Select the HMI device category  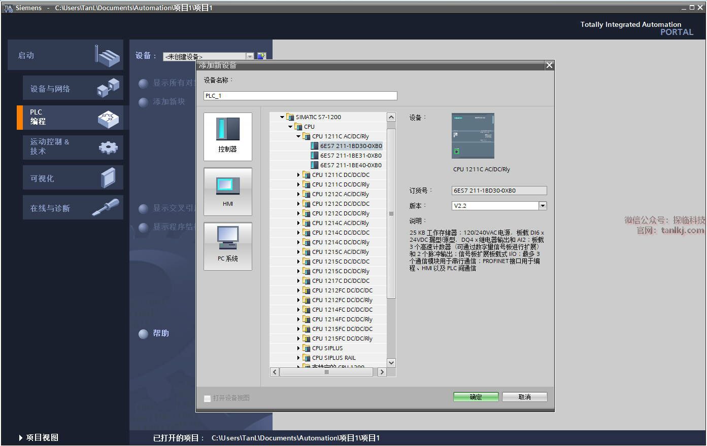(x=227, y=192)
